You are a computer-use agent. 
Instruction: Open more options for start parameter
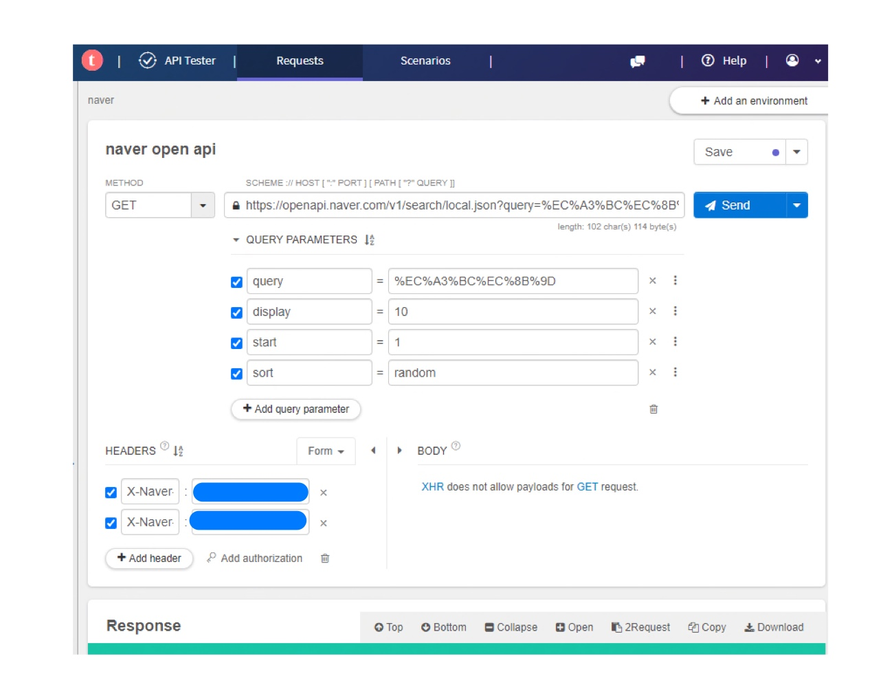coord(675,341)
